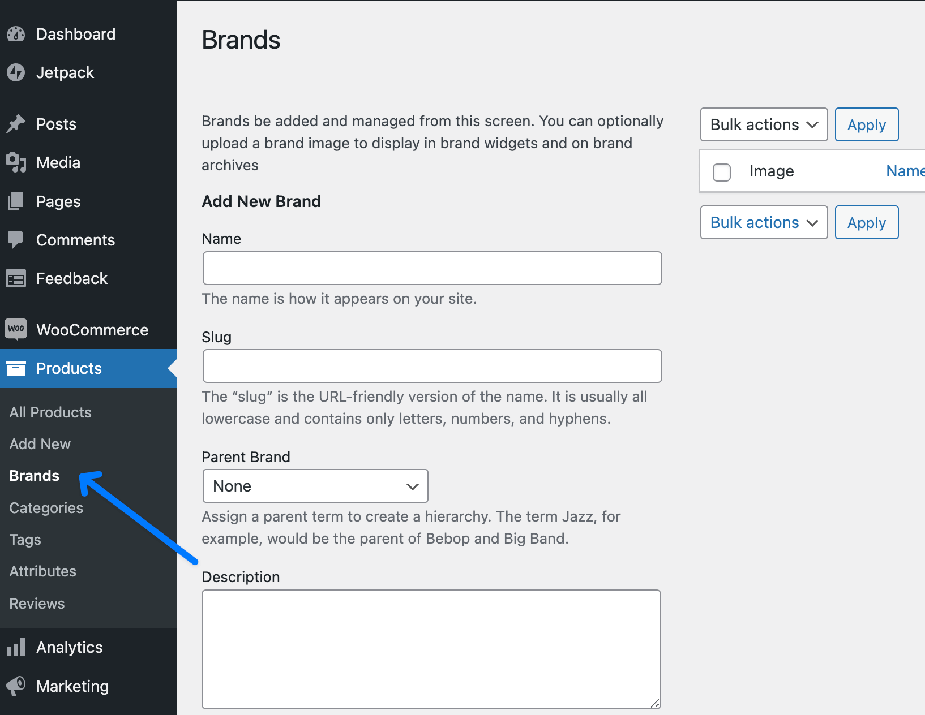Click the Dashboard icon in the sidebar
This screenshot has height=715, width=925.
(16, 34)
